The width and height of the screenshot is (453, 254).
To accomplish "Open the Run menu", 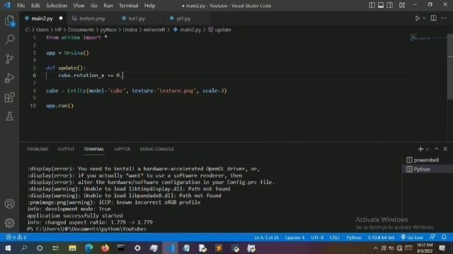I will pyautogui.click(x=108, y=6).
